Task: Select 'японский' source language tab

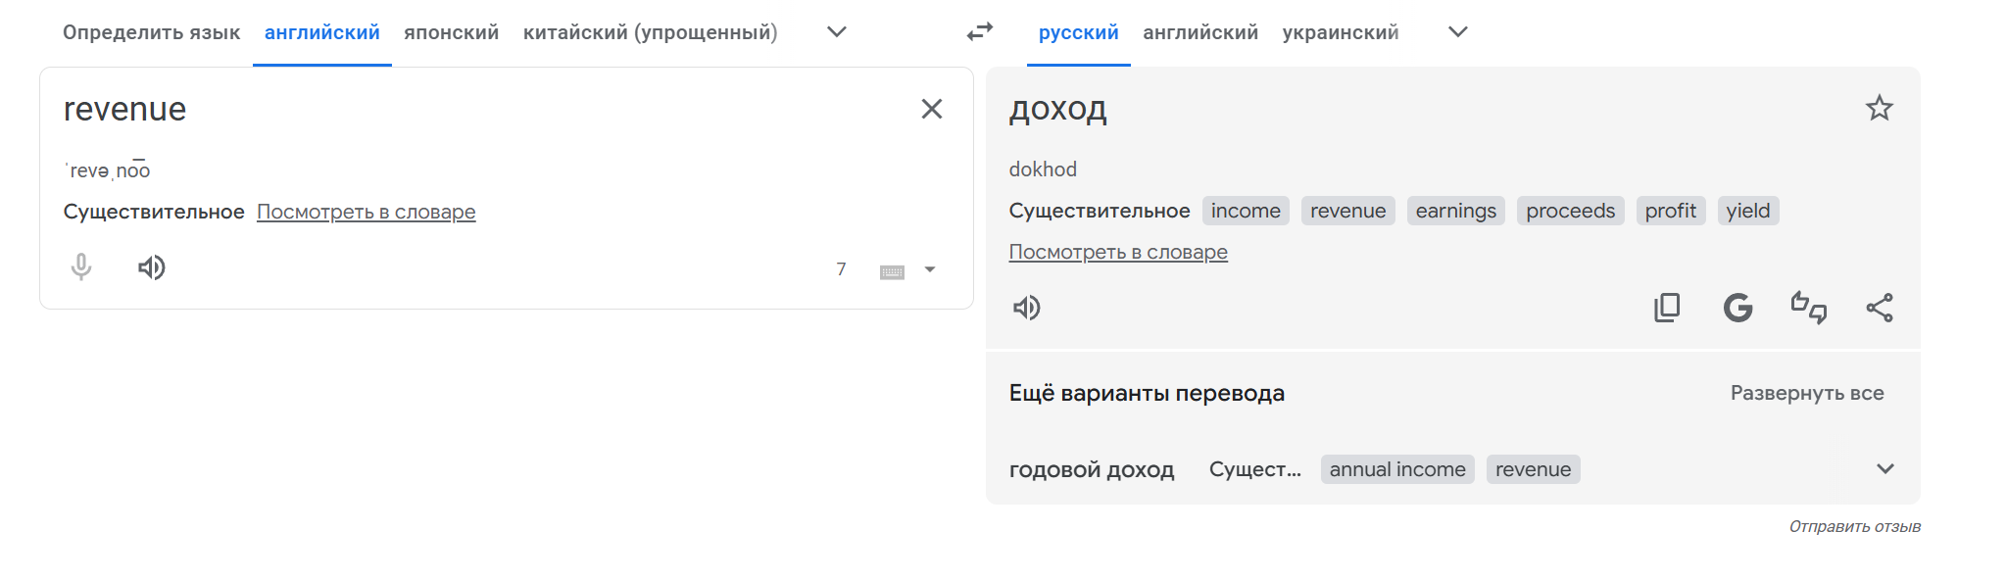Action: point(451,32)
